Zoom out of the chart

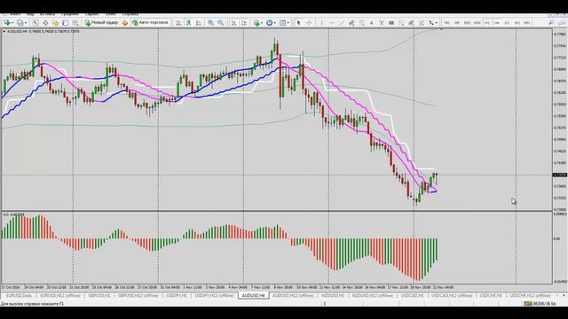pos(221,23)
